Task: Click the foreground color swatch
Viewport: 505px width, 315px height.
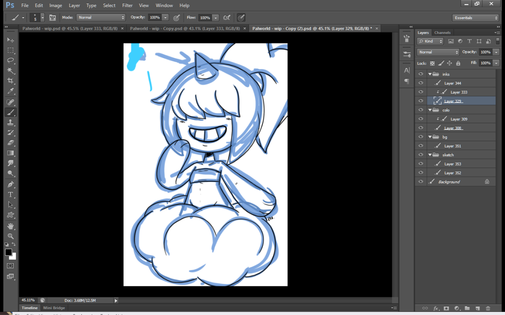Action: [8, 252]
